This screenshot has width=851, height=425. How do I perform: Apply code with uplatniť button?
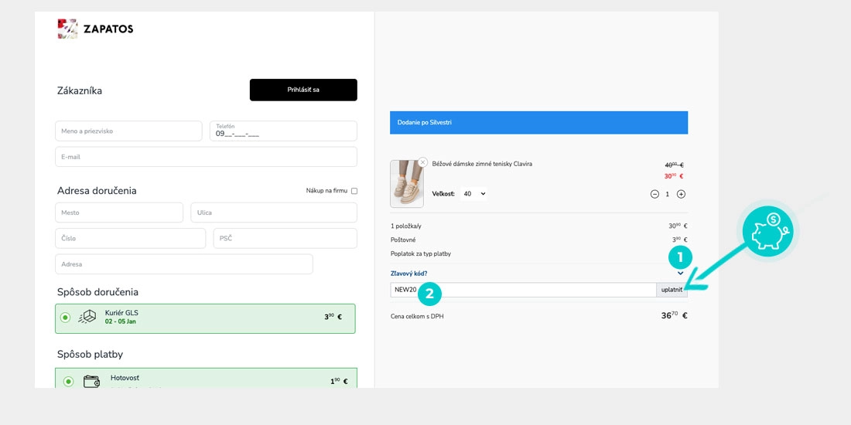tap(672, 290)
